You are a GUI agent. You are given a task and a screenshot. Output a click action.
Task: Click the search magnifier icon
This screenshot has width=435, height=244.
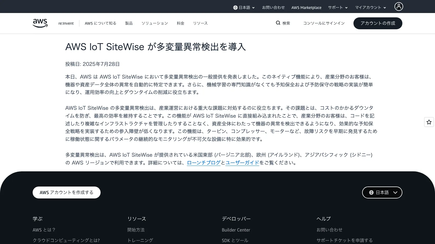[x=278, y=23]
